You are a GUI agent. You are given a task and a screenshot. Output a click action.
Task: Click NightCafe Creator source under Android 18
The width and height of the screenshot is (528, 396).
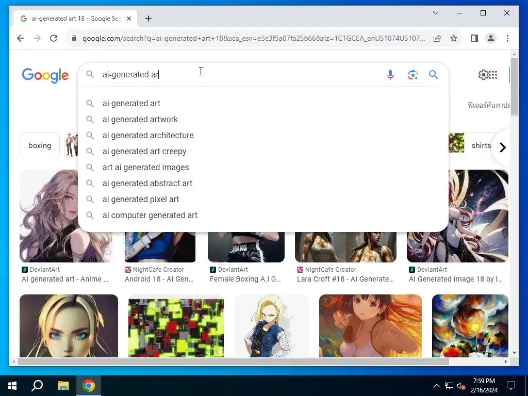155,269
